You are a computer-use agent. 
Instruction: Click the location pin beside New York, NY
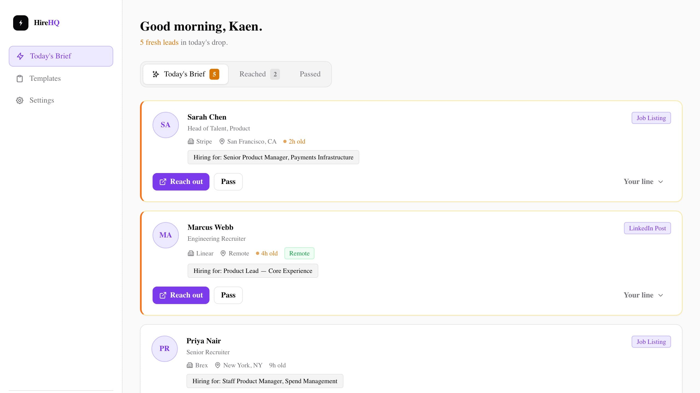[218, 365]
